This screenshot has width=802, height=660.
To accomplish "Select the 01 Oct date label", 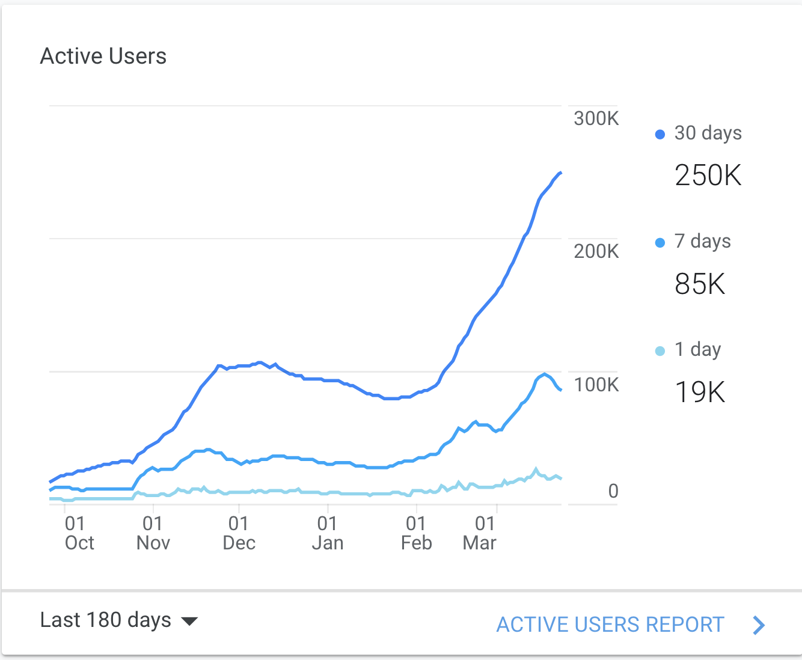I will pos(79,533).
